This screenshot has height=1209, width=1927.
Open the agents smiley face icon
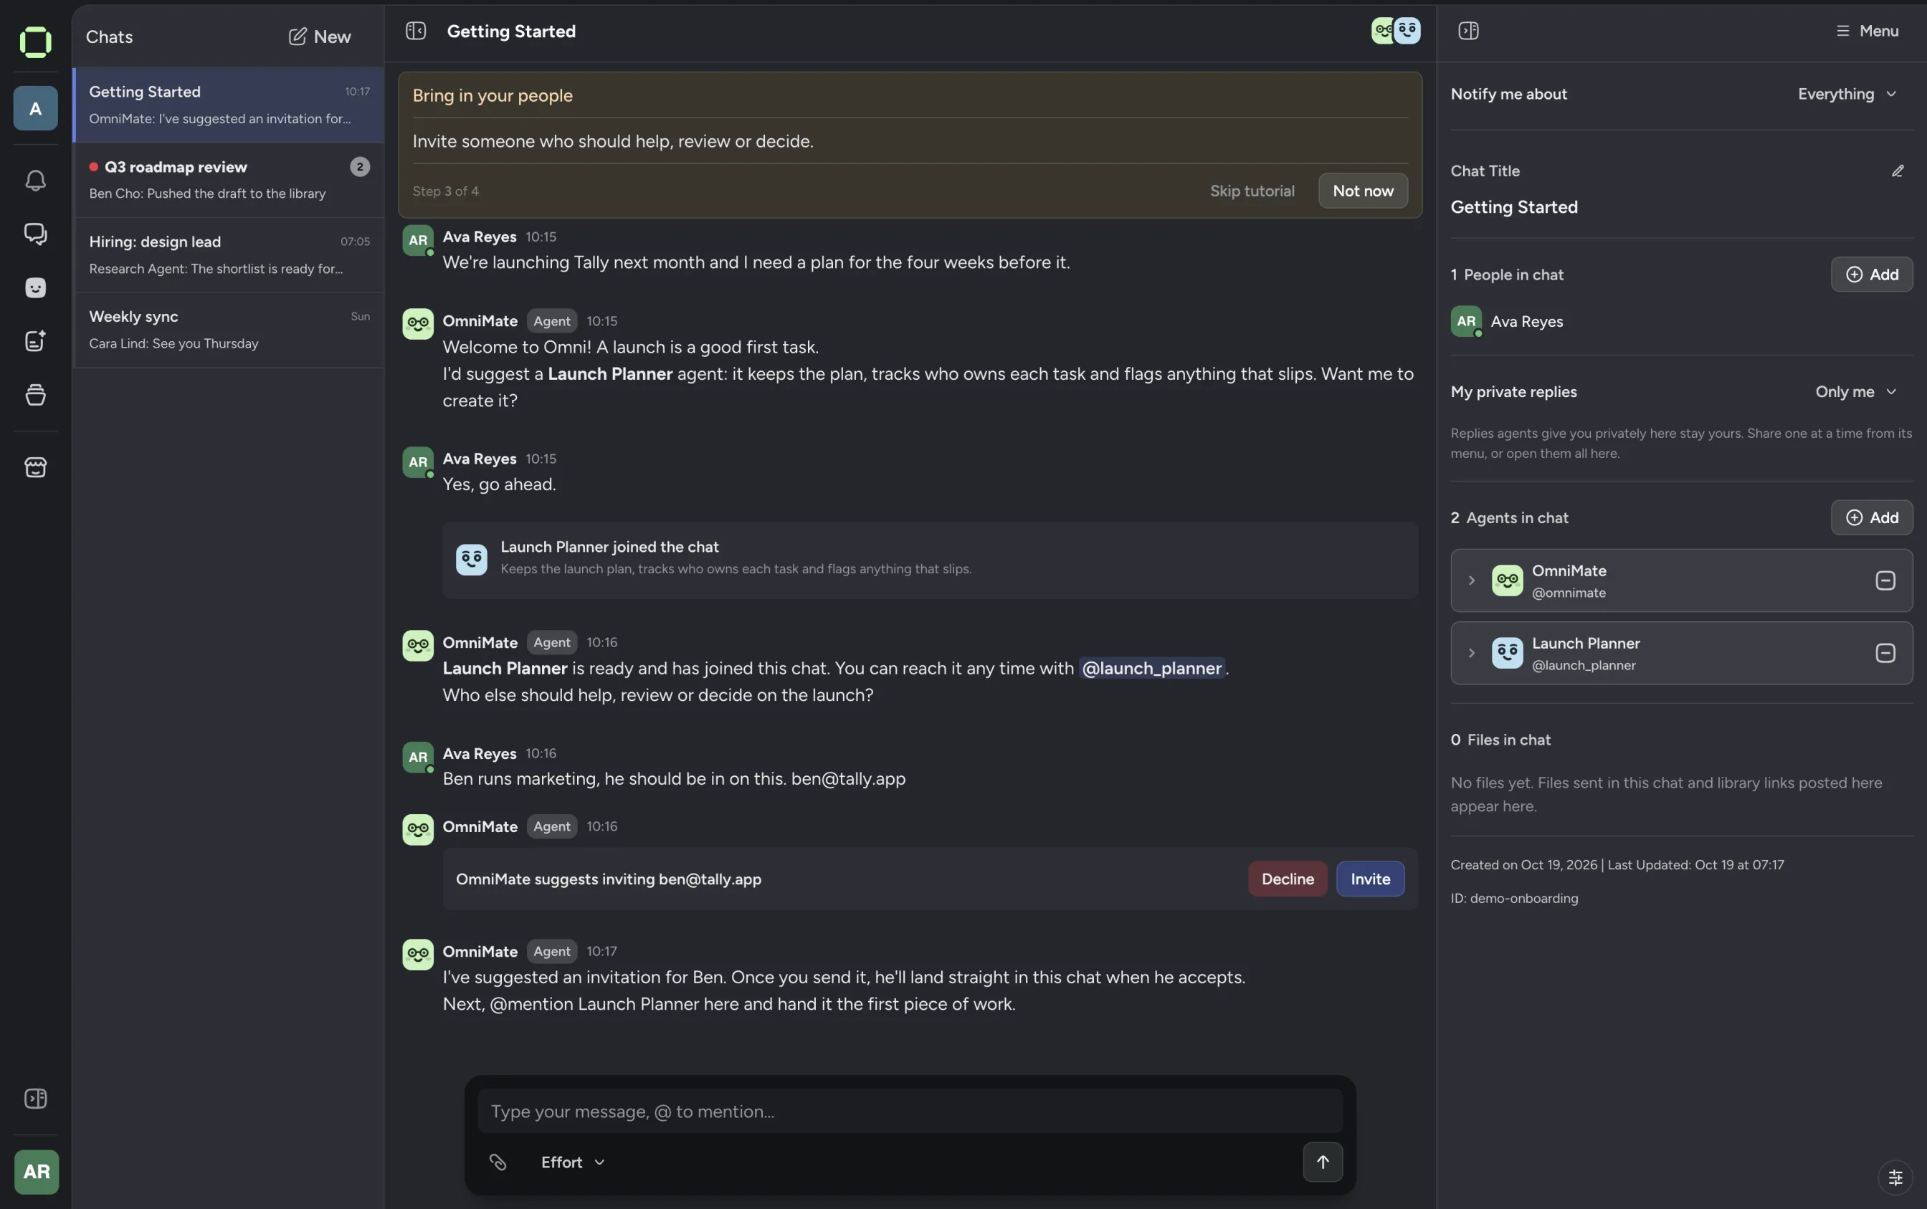pyautogui.click(x=35, y=287)
